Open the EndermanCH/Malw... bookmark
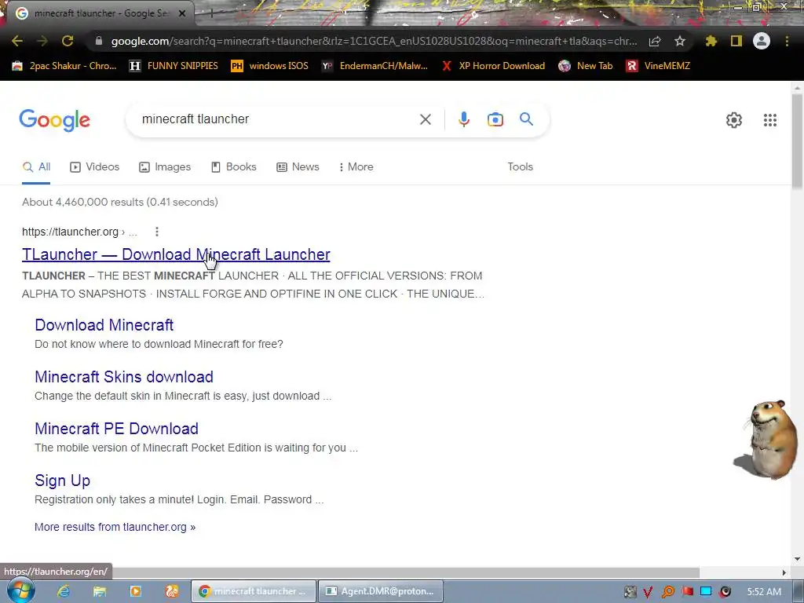 pyautogui.click(x=375, y=66)
